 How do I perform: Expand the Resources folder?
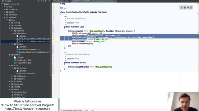(10, 84)
